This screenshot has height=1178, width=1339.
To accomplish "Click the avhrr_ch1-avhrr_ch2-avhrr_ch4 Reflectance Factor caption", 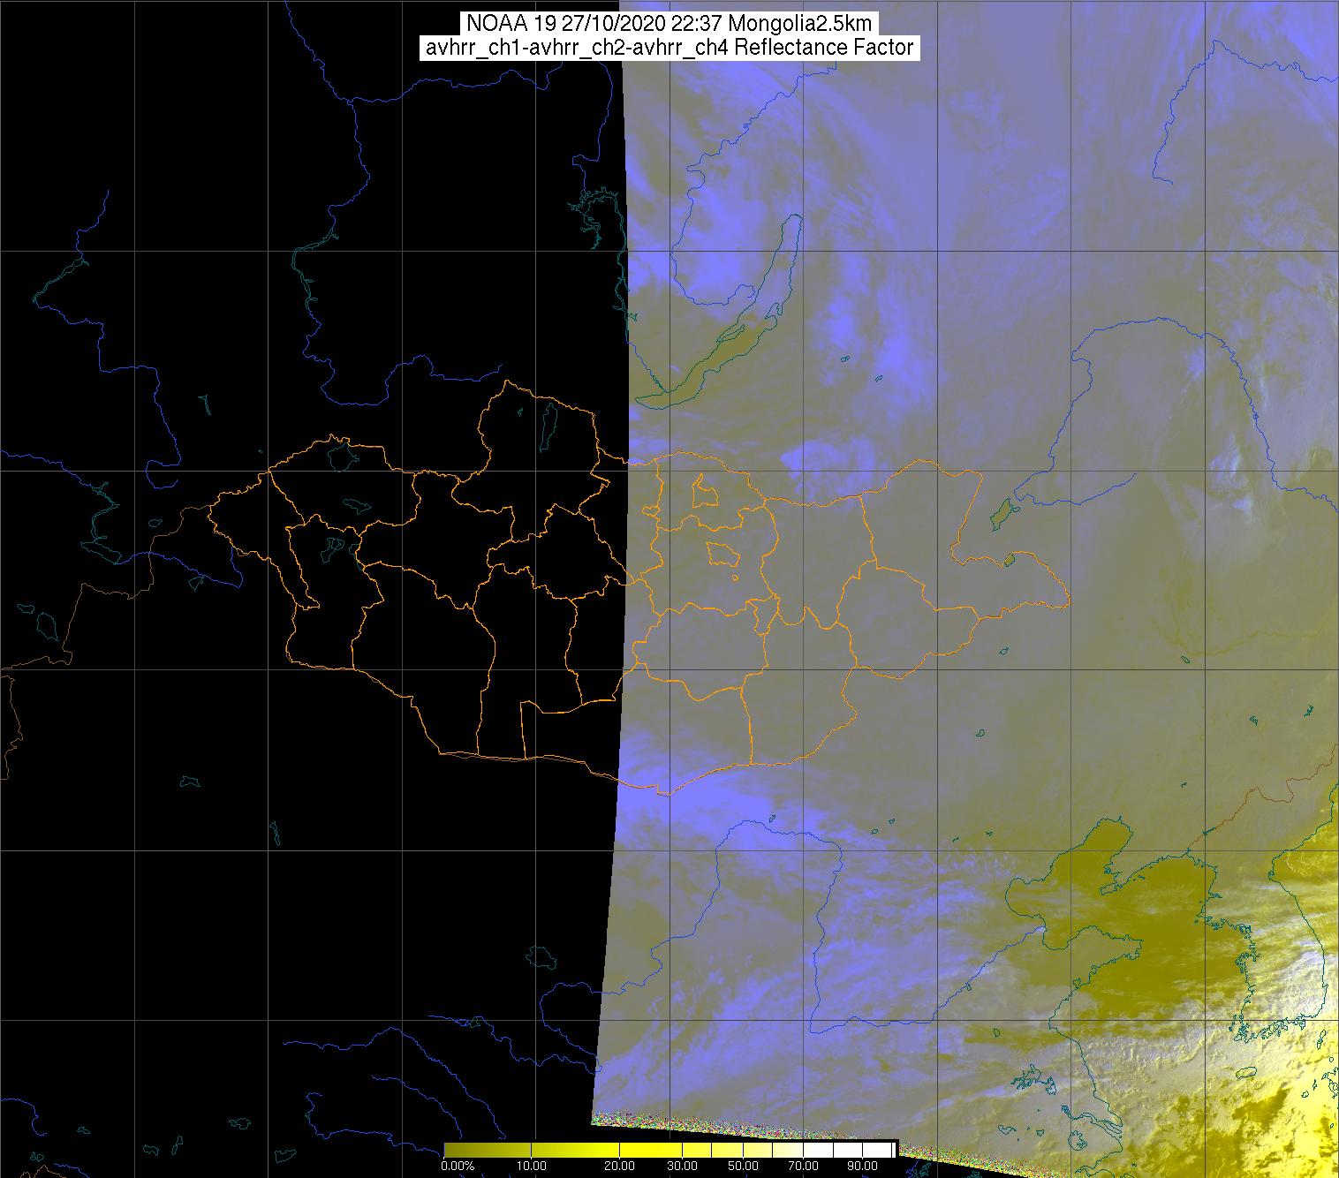I will (x=669, y=49).
